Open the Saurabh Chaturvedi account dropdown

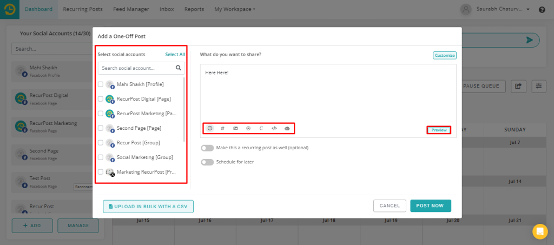[x=503, y=10]
